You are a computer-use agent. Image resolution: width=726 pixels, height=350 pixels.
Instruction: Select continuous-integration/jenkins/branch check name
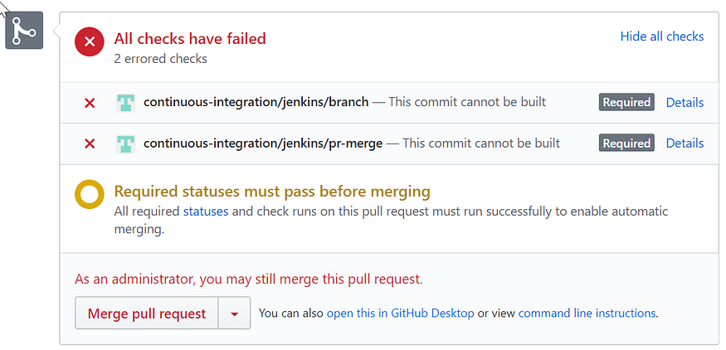tap(256, 102)
